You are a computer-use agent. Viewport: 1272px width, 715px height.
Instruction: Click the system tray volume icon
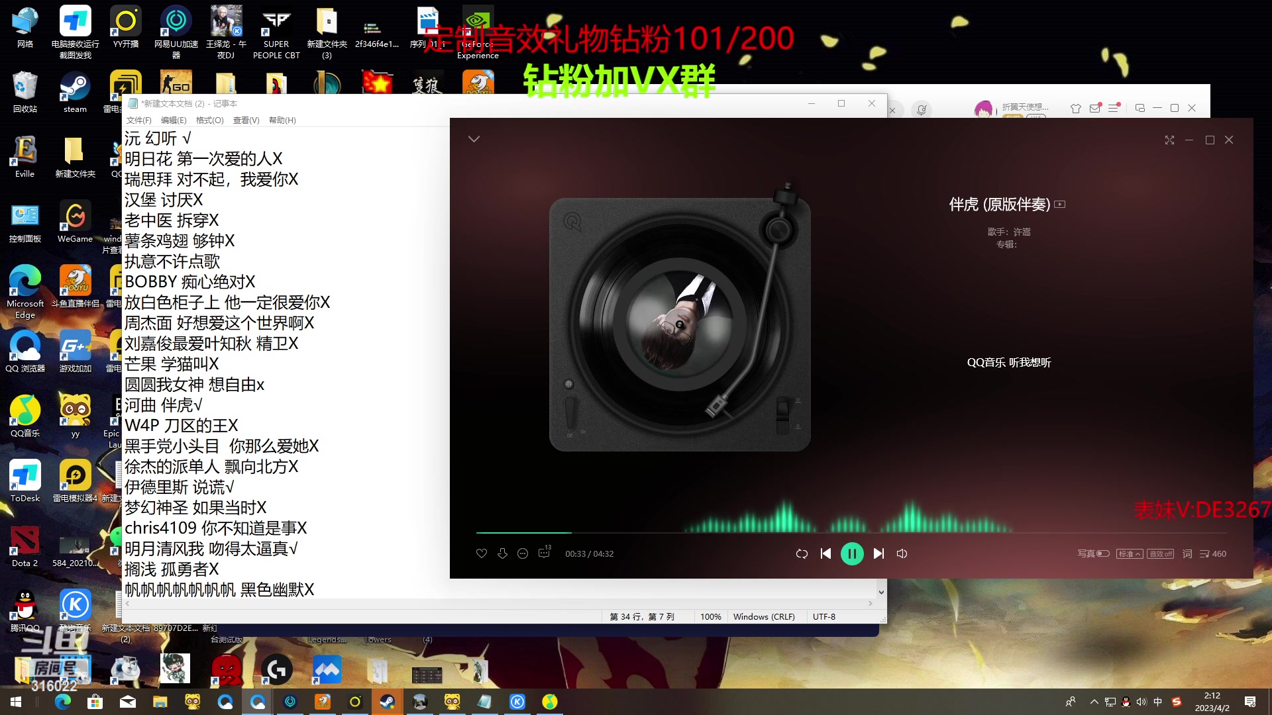[x=1141, y=702]
